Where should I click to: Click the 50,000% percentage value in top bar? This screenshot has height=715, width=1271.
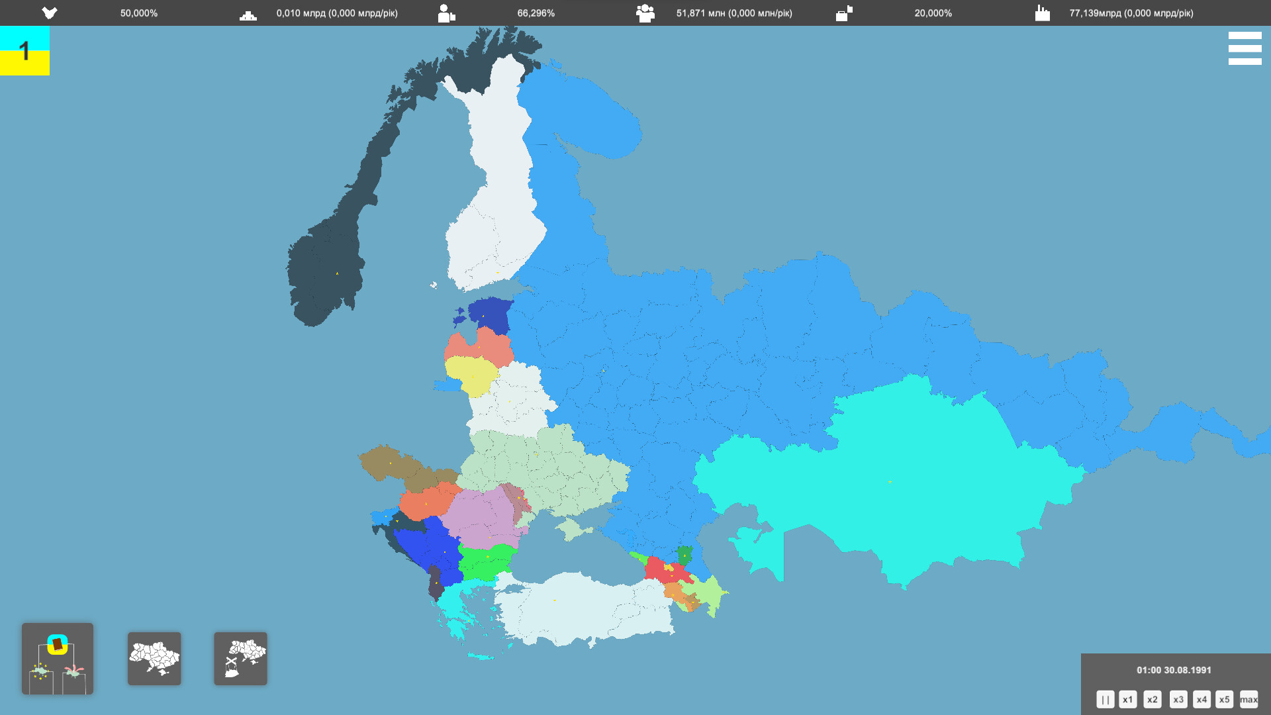click(x=138, y=13)
